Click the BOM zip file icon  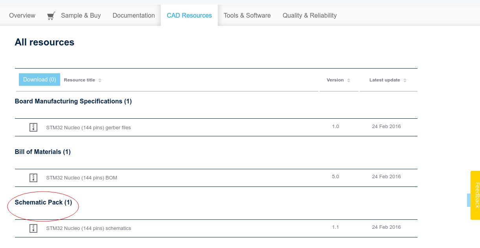click(x=33, y=177)
